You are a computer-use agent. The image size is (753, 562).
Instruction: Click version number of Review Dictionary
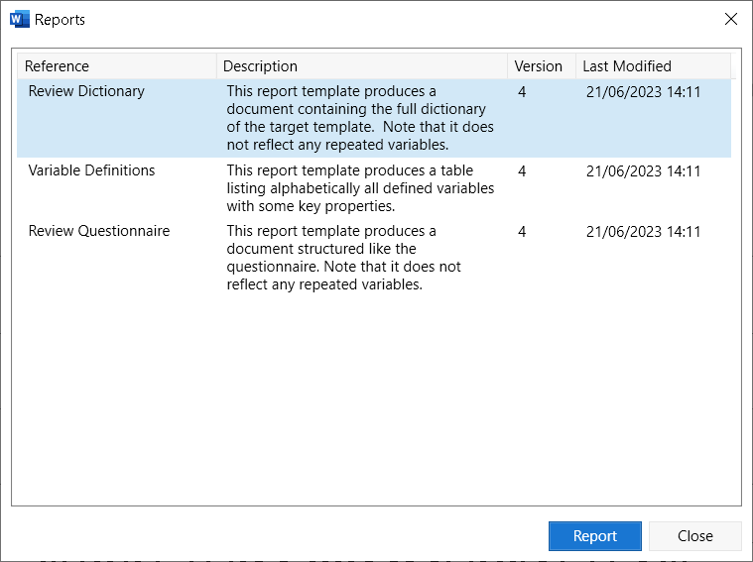[522, 92]
